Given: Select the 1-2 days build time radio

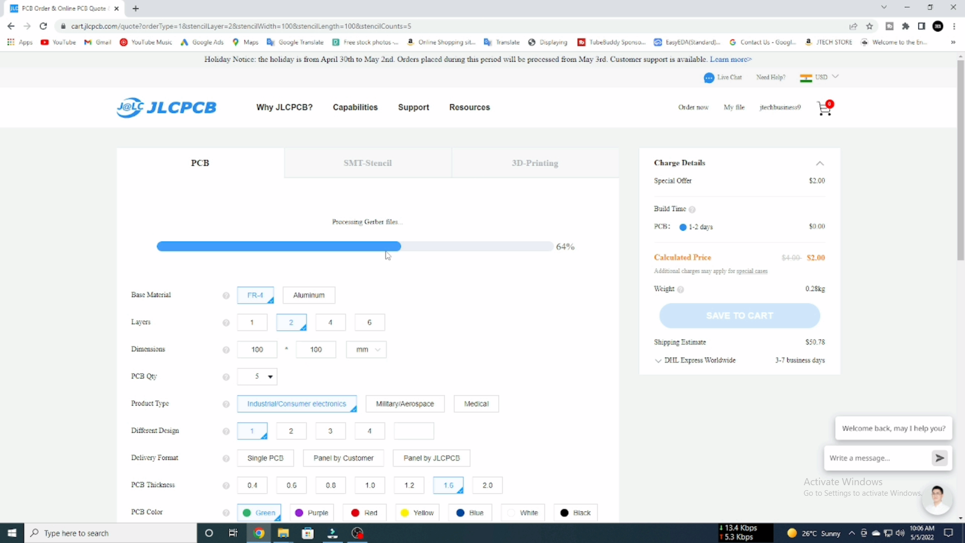Looking at the screenshot, I should tap(683, 227).
